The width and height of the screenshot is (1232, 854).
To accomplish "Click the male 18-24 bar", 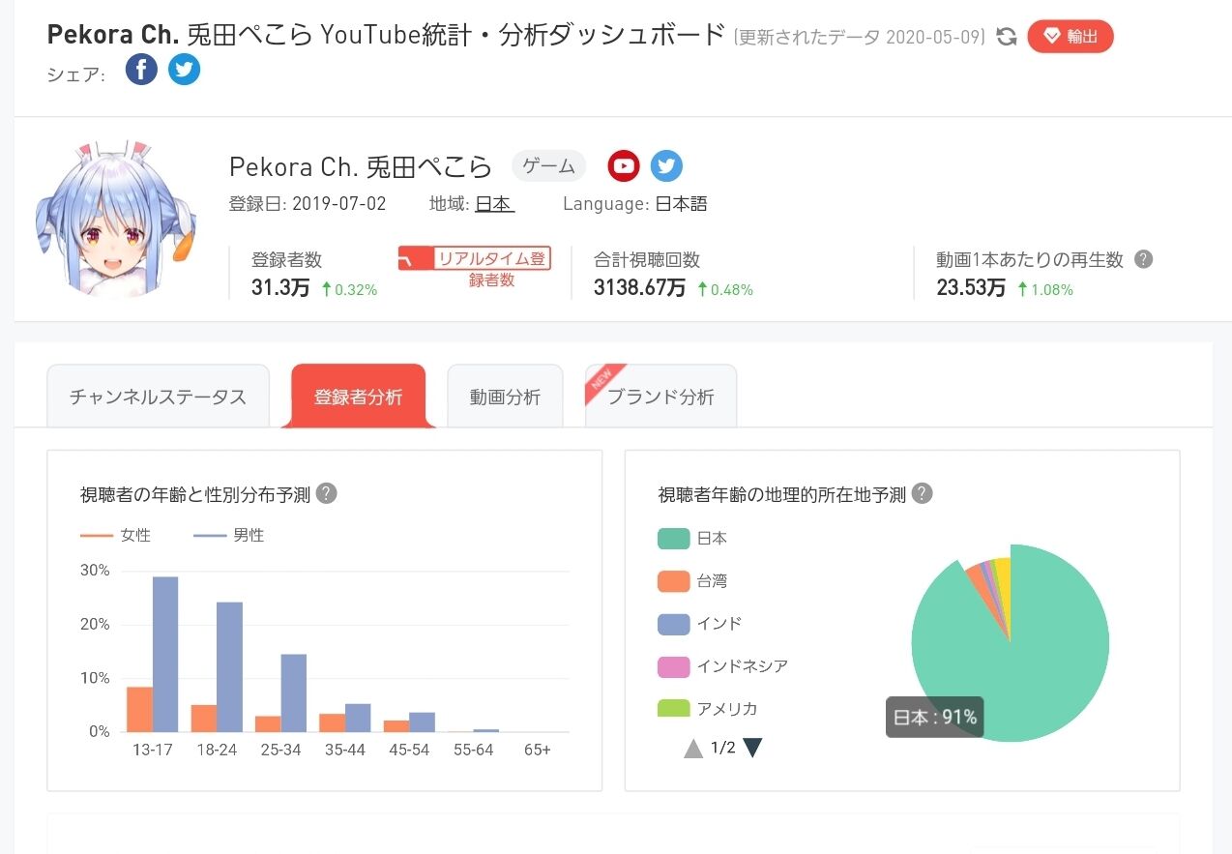I will click(229, 666).
